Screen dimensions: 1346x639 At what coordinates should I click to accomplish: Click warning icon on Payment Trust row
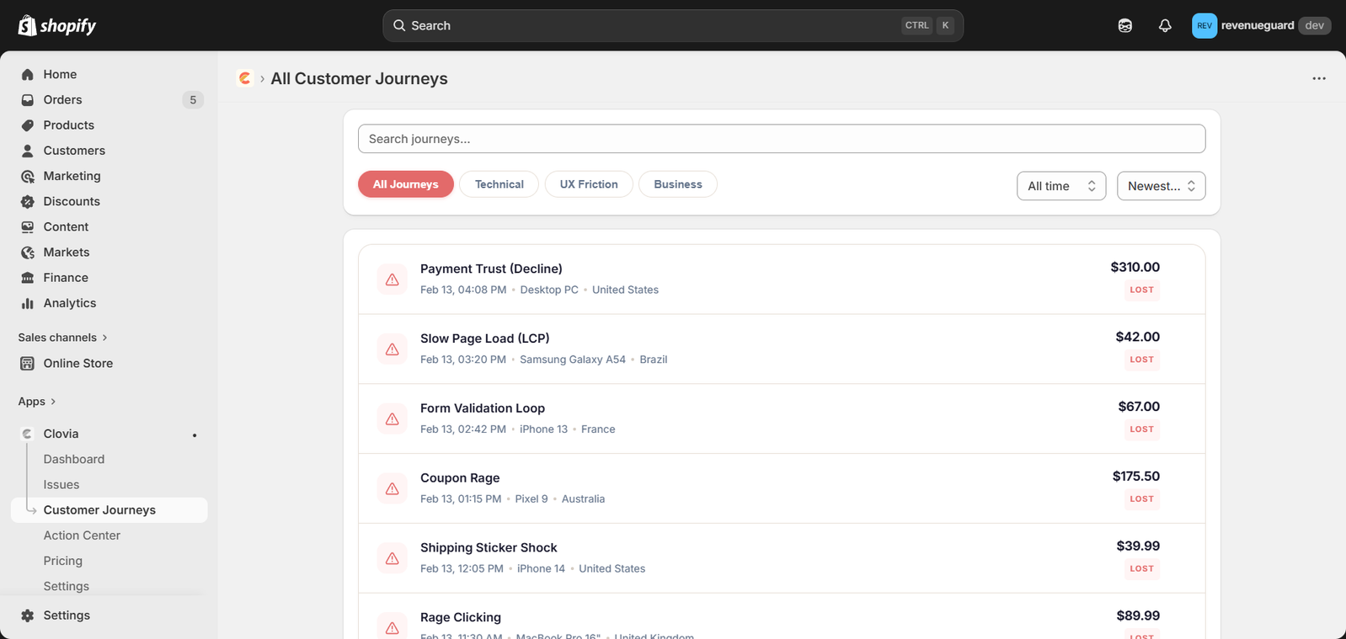point(393,280)
